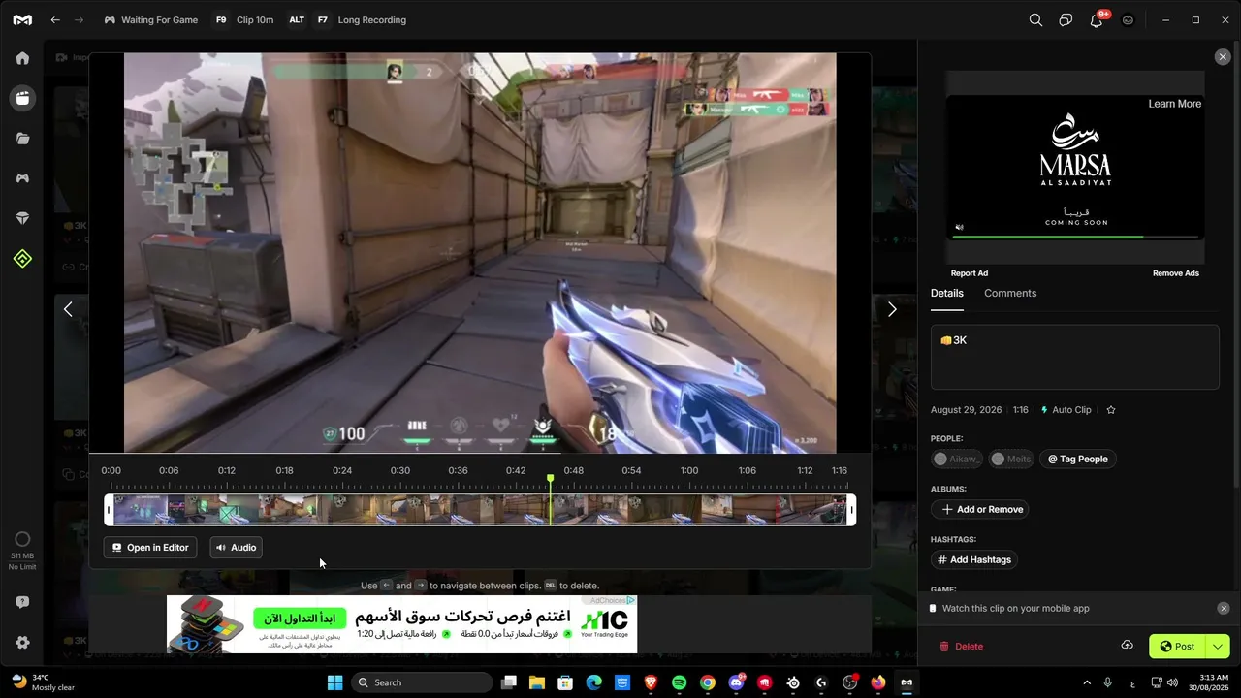
Task: Open the folders section in sidebar
Action: pos(22,139)
